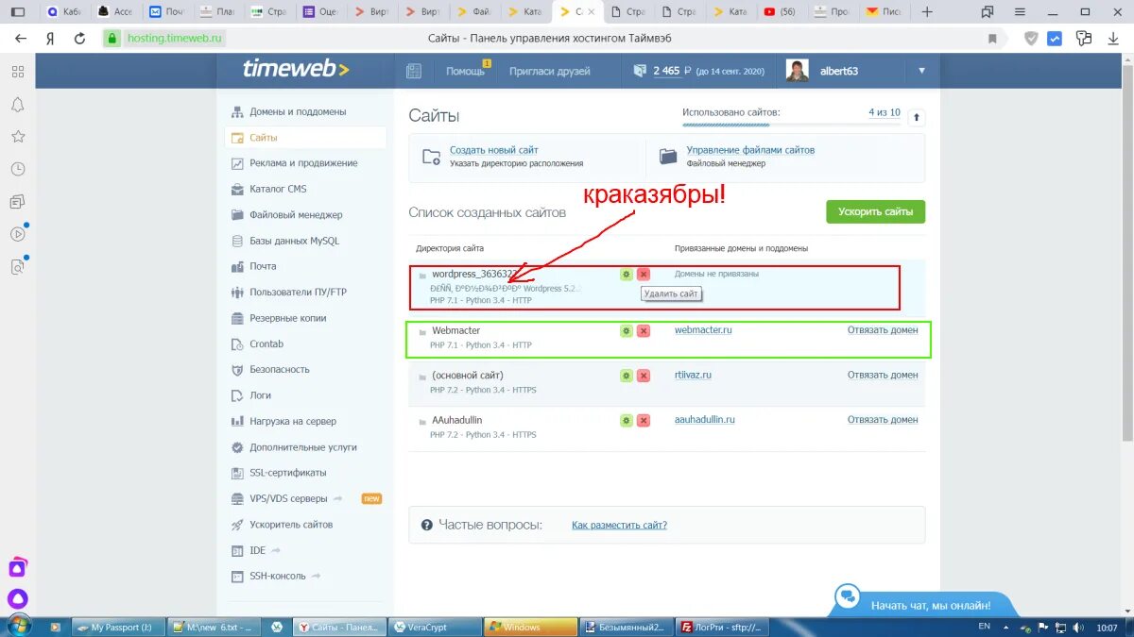The height and width of the screenshot is (637, 1134).
Task: Open Помощь in the top header
Action: pyautogui.click(x=465, y=71)
